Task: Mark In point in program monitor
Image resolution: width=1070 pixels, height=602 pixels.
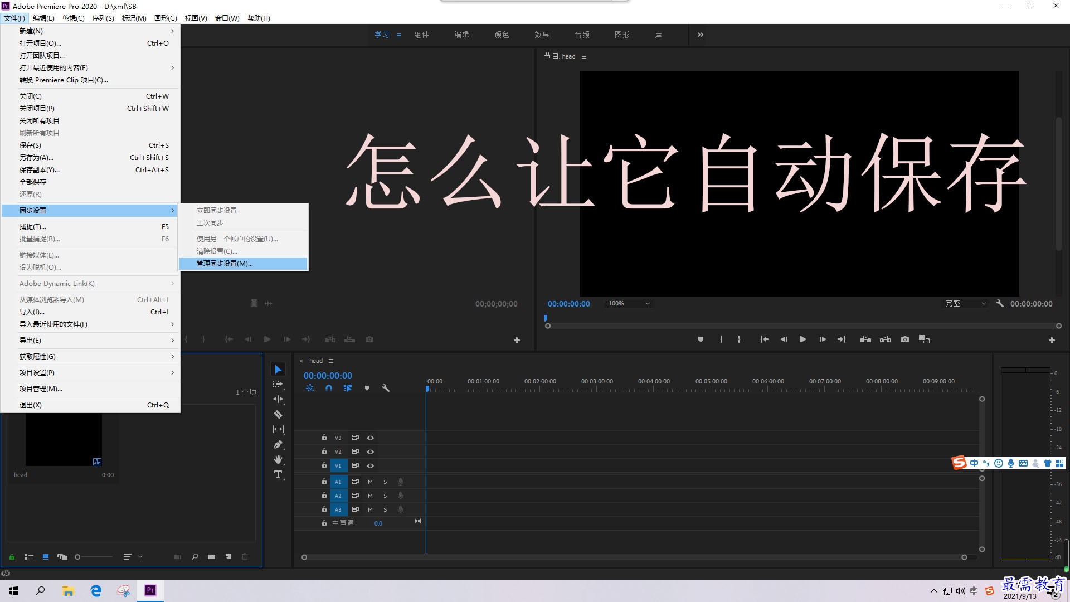Action: click(721, 339)
